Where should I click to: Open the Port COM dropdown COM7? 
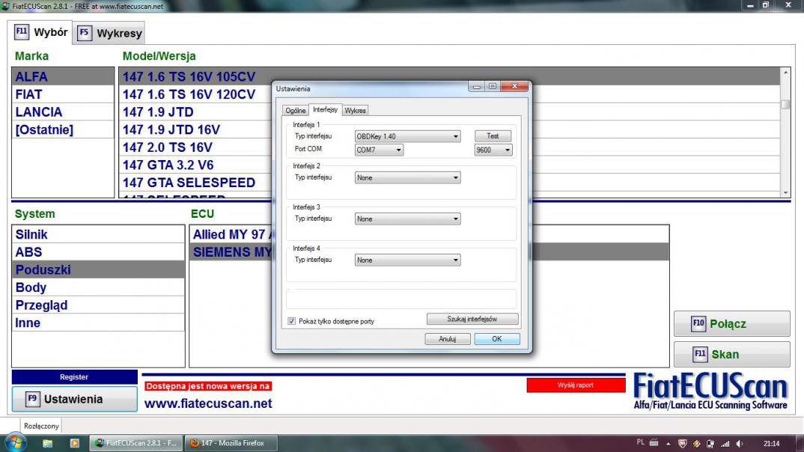[x=379, y=150]
